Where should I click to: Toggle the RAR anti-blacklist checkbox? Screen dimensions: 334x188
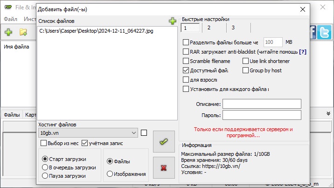(x=186, y=51)
